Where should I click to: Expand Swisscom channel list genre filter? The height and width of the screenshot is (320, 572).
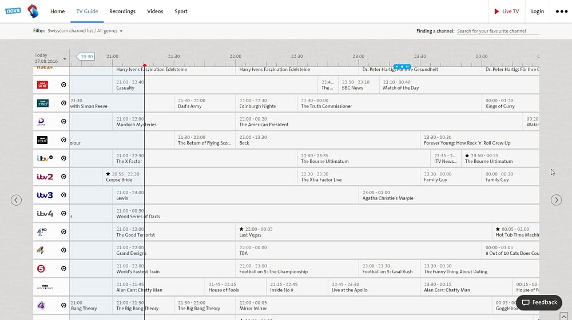click(85, 31)
